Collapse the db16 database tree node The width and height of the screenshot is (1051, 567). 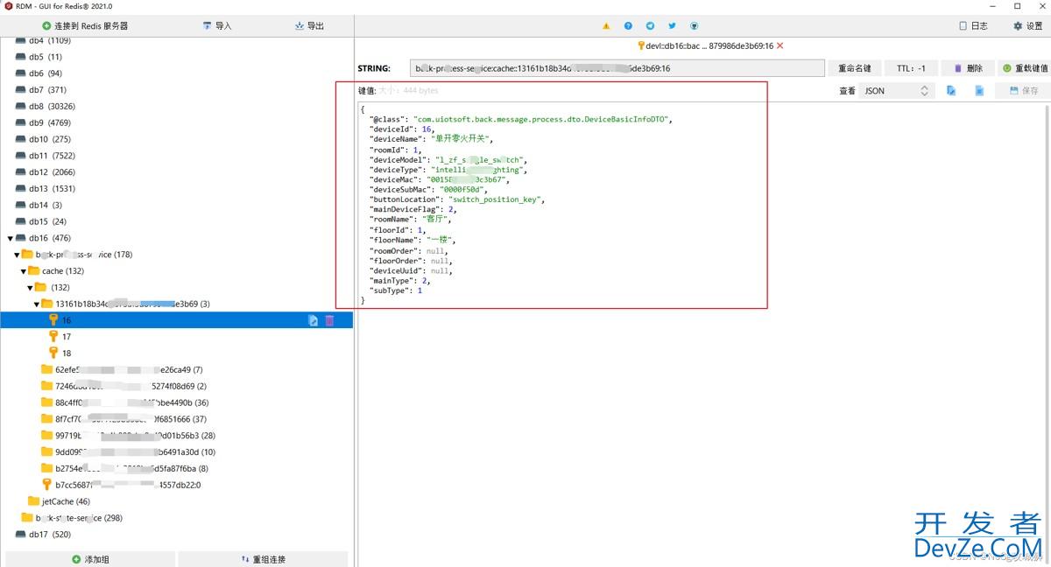pyautogui.click(x=11, y=238)
